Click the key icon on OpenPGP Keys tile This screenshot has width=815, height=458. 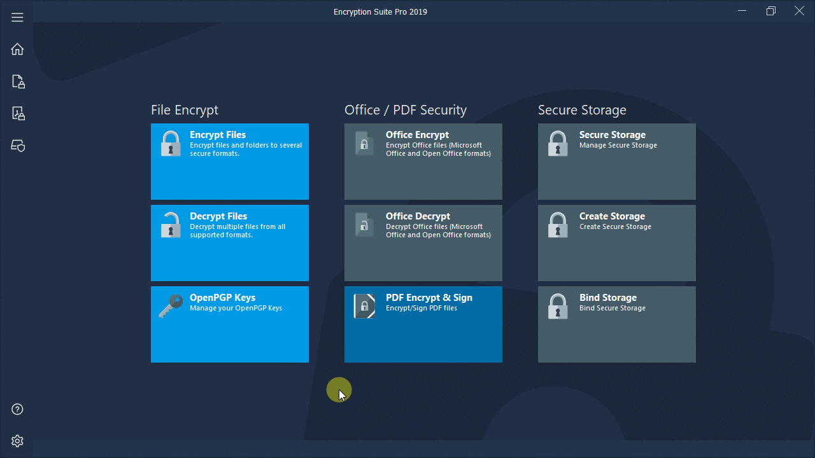(x=171, y=306)
